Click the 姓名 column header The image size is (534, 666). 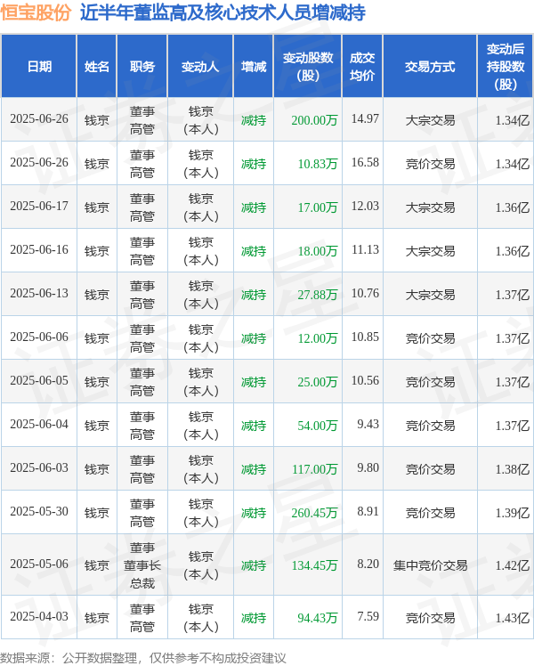coord(97,67)
